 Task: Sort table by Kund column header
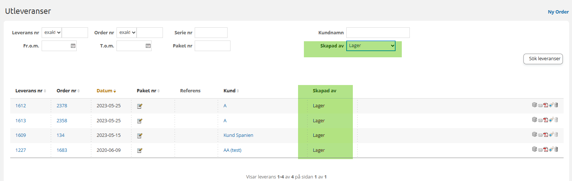(x=229, y=91)
